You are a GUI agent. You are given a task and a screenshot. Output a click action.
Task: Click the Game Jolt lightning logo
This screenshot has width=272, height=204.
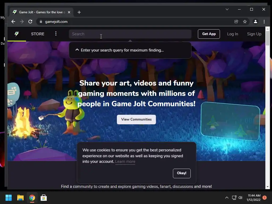[17, 34]
